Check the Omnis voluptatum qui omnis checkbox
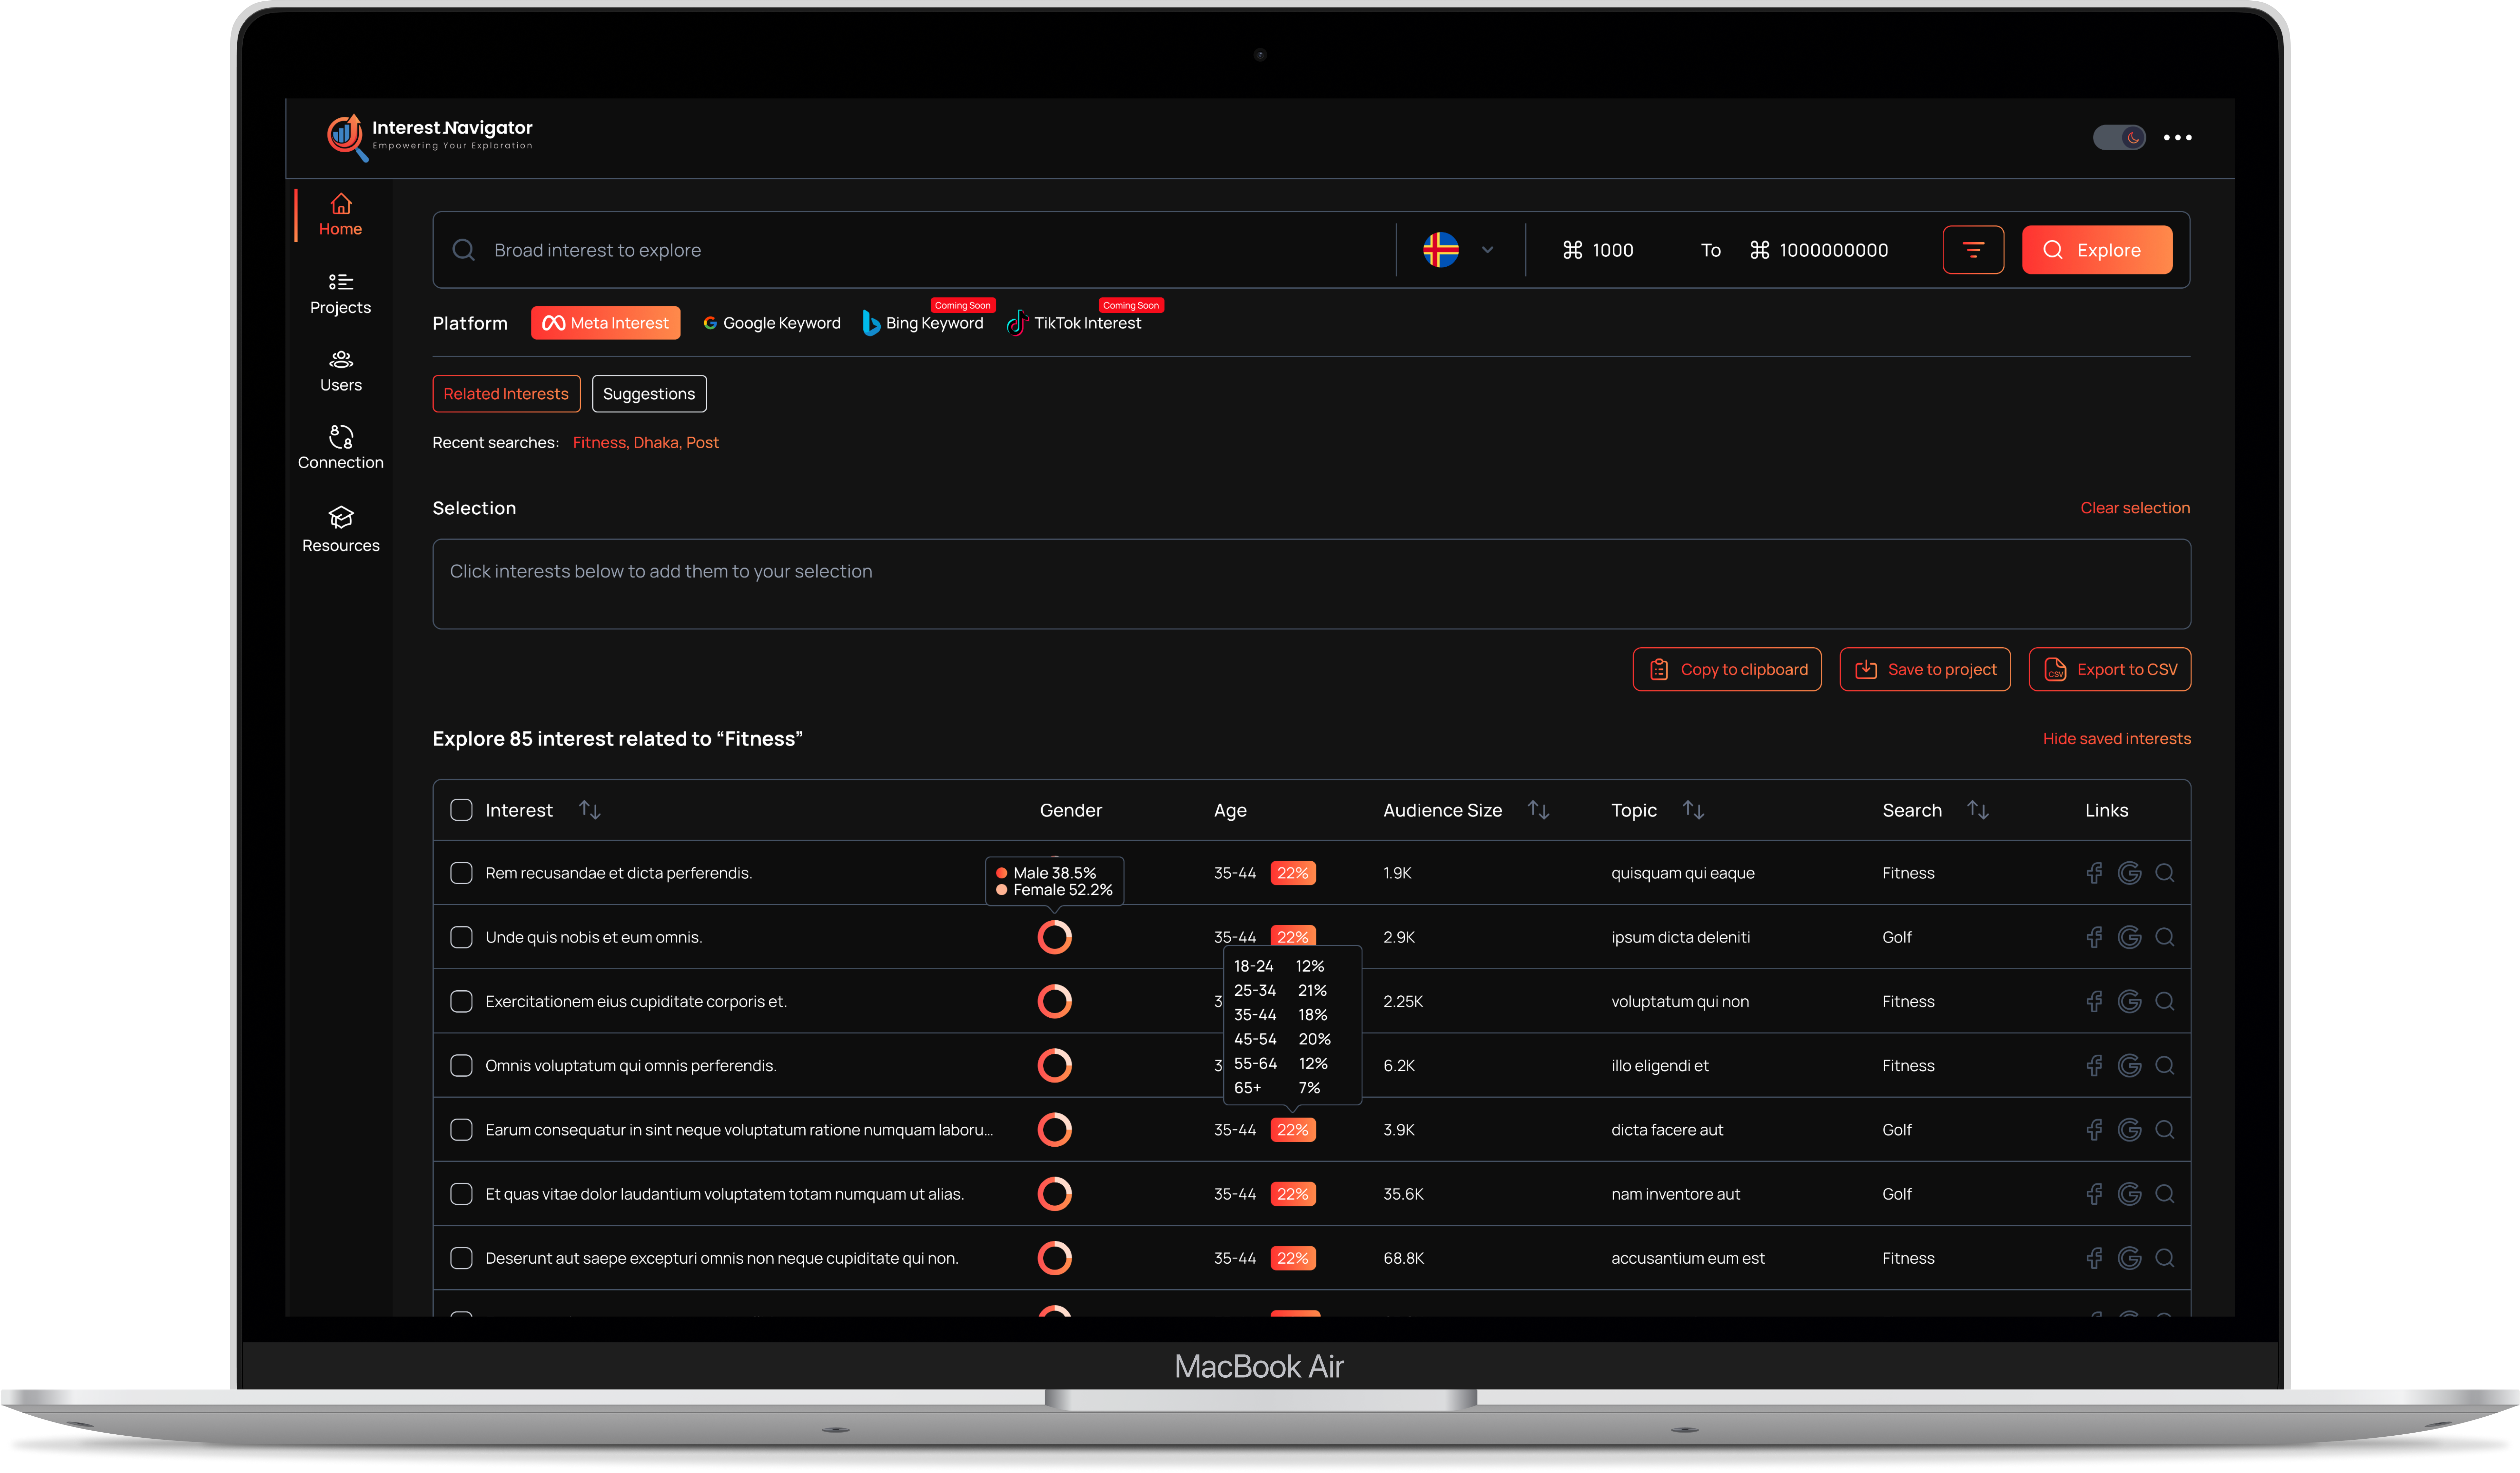 [461, 1065]
